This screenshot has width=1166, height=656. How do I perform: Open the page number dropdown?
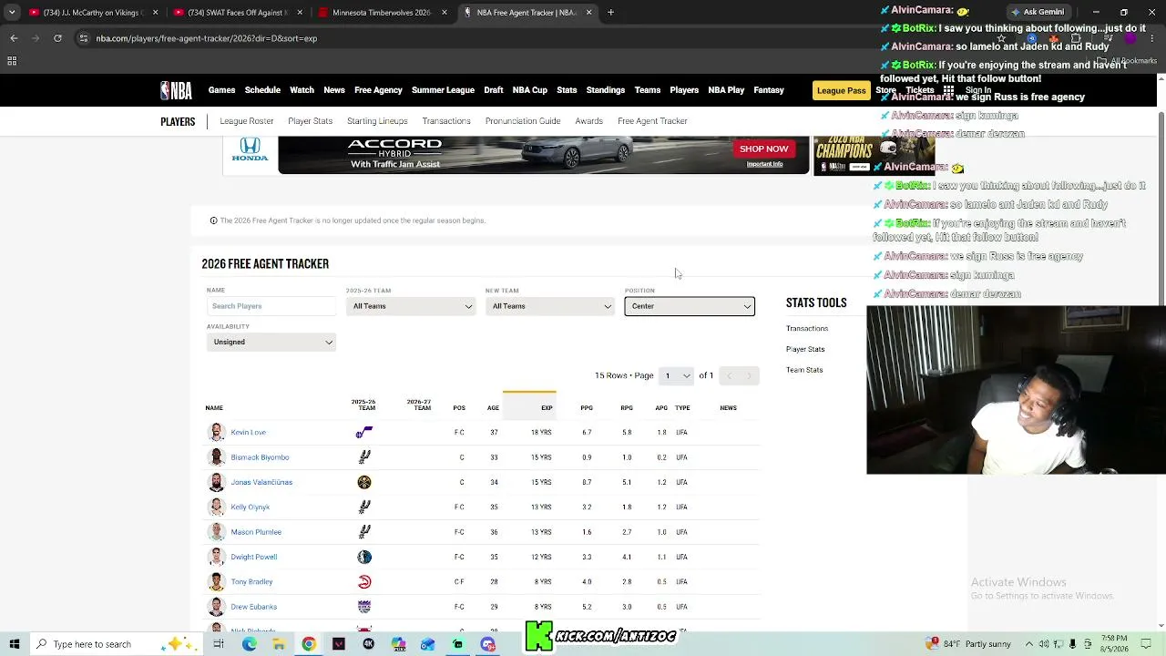(x=677, y=375)
